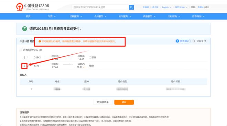Screen dimensions: 227x126
Task: Click arrival time 09:22 +1 at 成都西
Action: click(x=81, y=67)
